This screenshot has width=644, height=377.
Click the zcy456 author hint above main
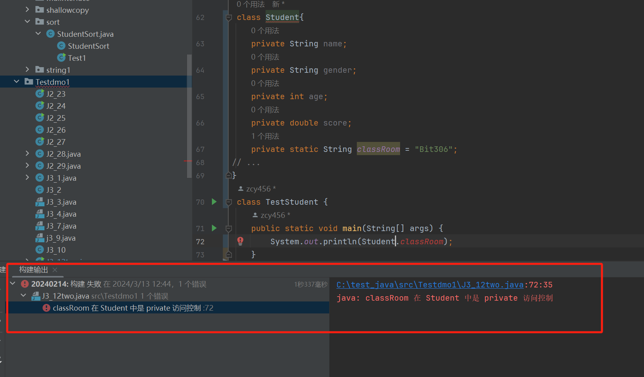[x=272, y=215]
